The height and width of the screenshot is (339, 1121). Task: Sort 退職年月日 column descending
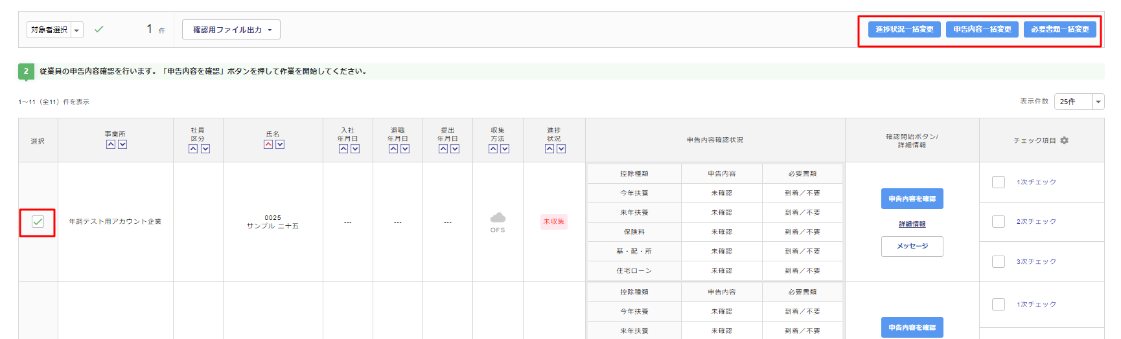click(x=405, y=149)
